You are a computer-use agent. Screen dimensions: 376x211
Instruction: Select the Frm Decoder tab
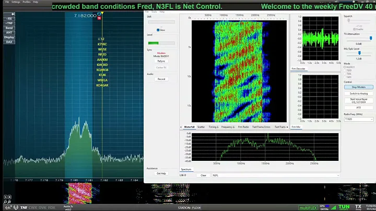tap(298, 69)
